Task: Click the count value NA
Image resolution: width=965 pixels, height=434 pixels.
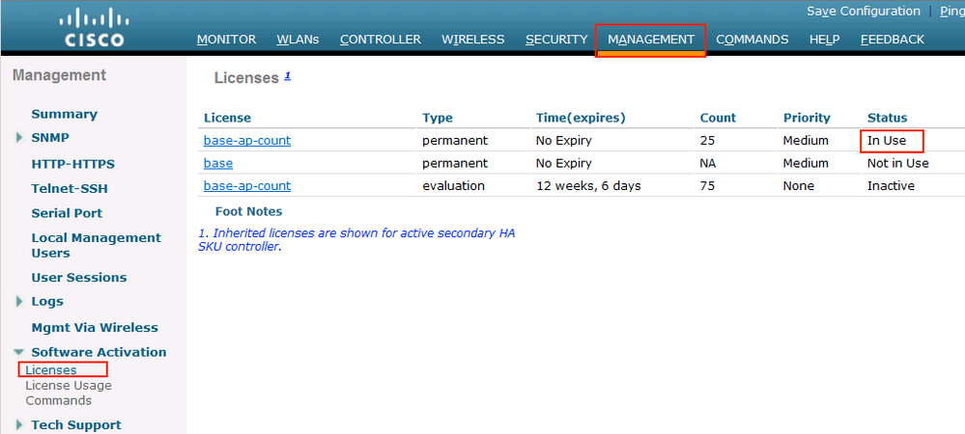Action: [708, 163]
